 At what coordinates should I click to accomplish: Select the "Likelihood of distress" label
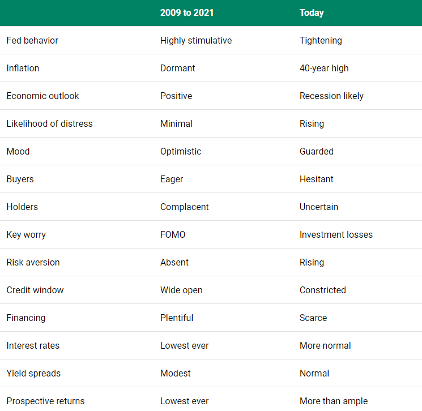[49, 123]
